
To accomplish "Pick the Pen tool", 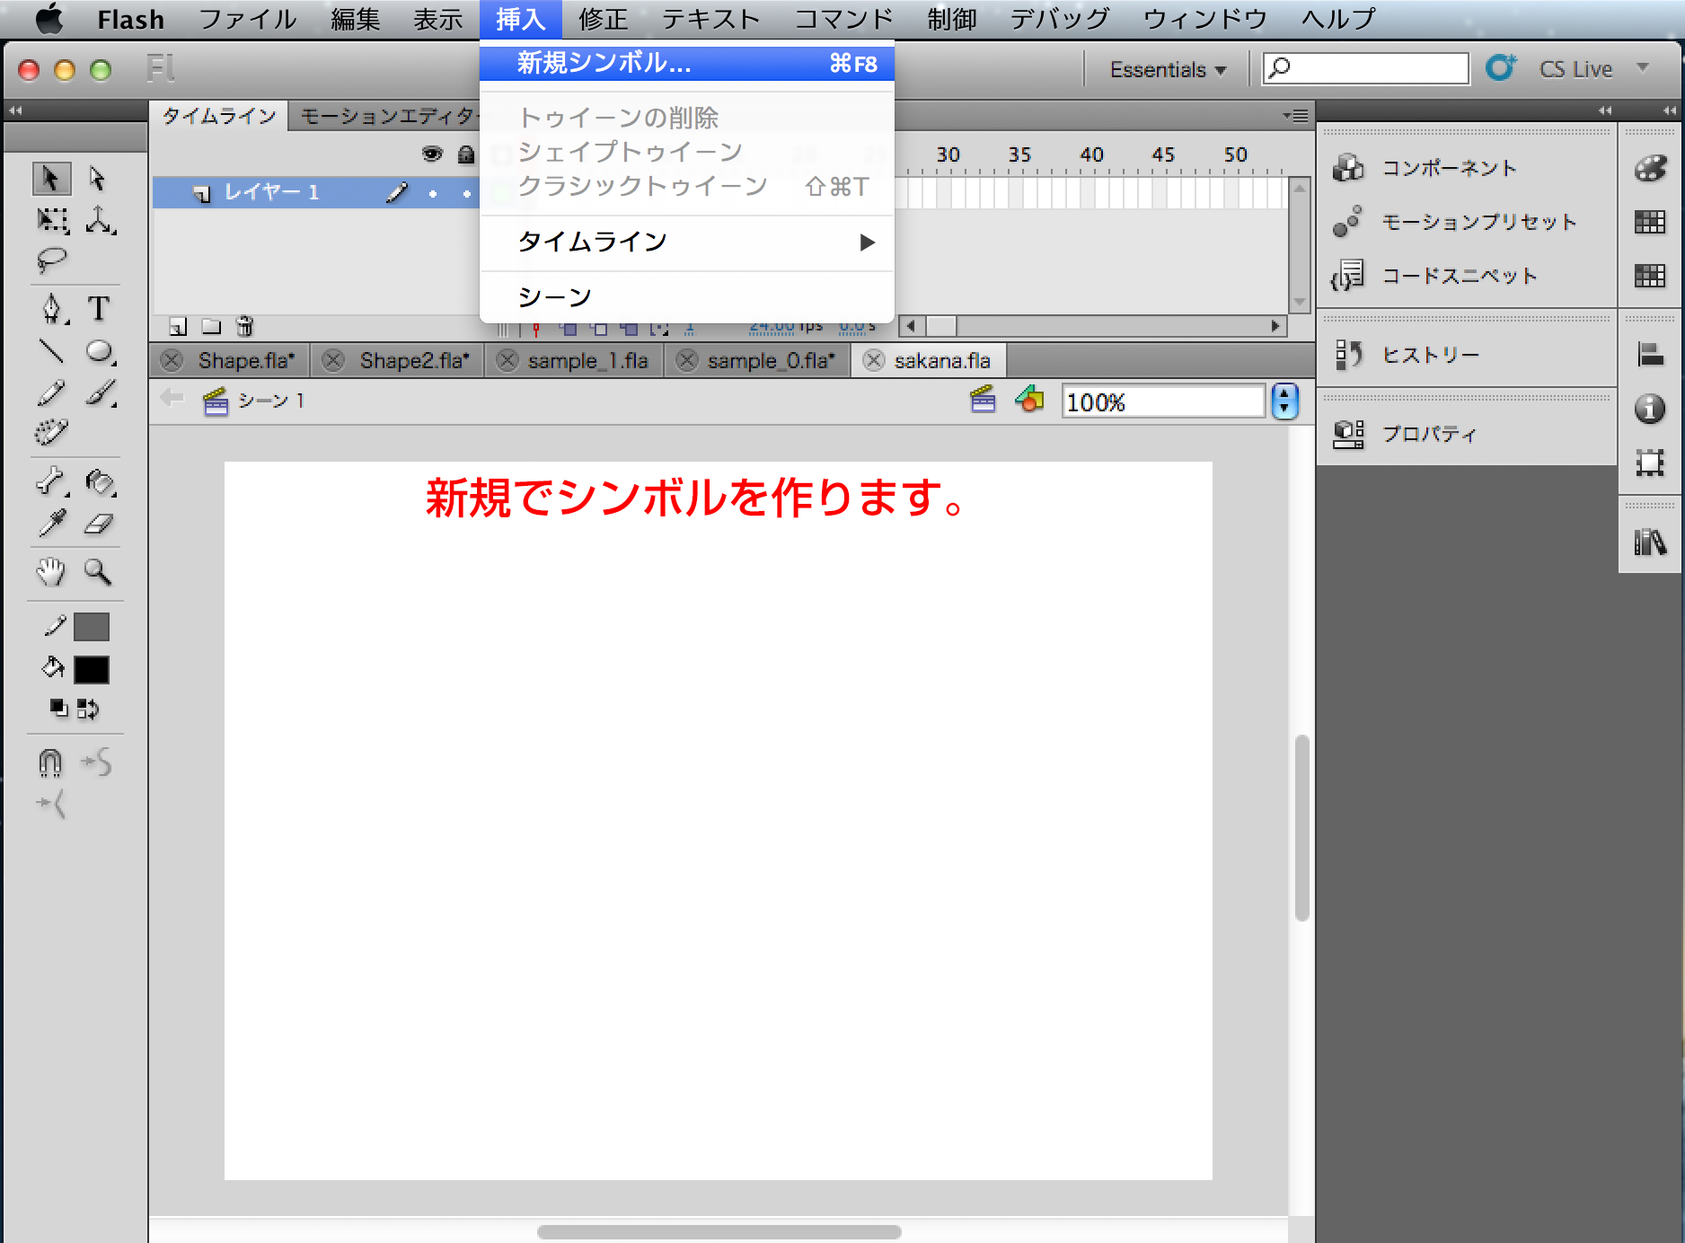I will pyautogui.click(x=52, y=309).
